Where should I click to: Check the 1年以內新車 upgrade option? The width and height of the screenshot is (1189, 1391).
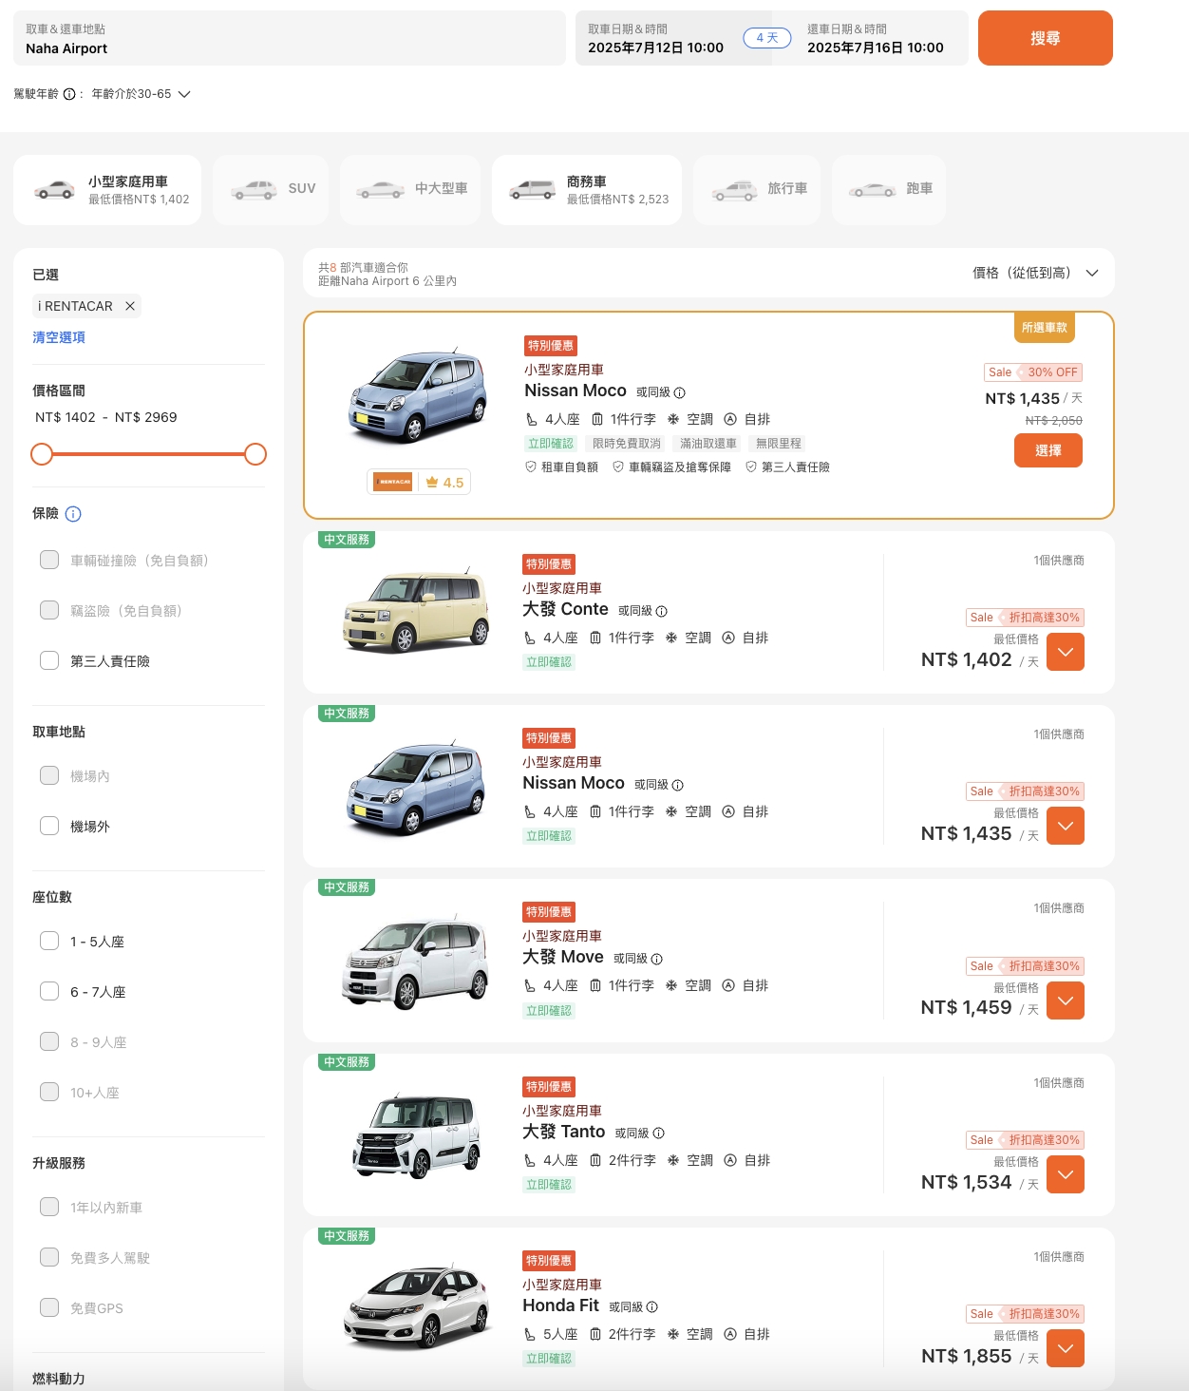tap(49, 1207)
